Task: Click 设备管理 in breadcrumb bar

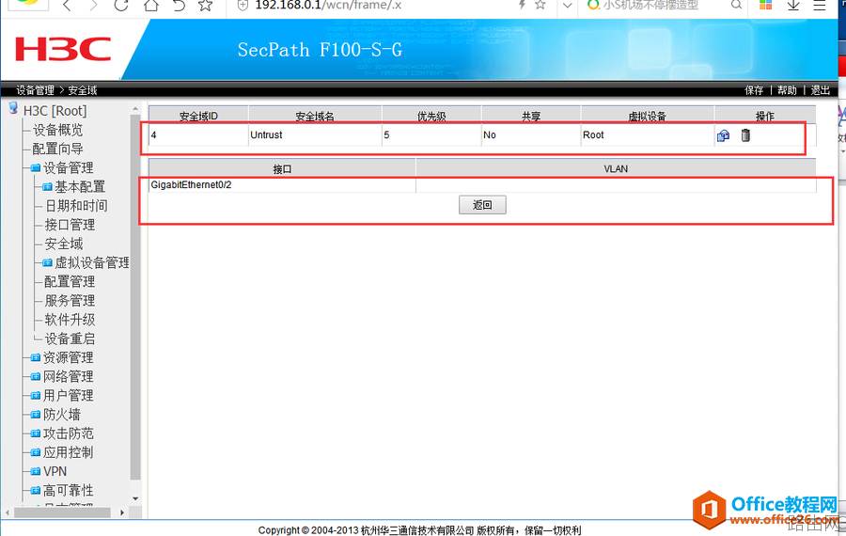Action: [x=35, y=90]
